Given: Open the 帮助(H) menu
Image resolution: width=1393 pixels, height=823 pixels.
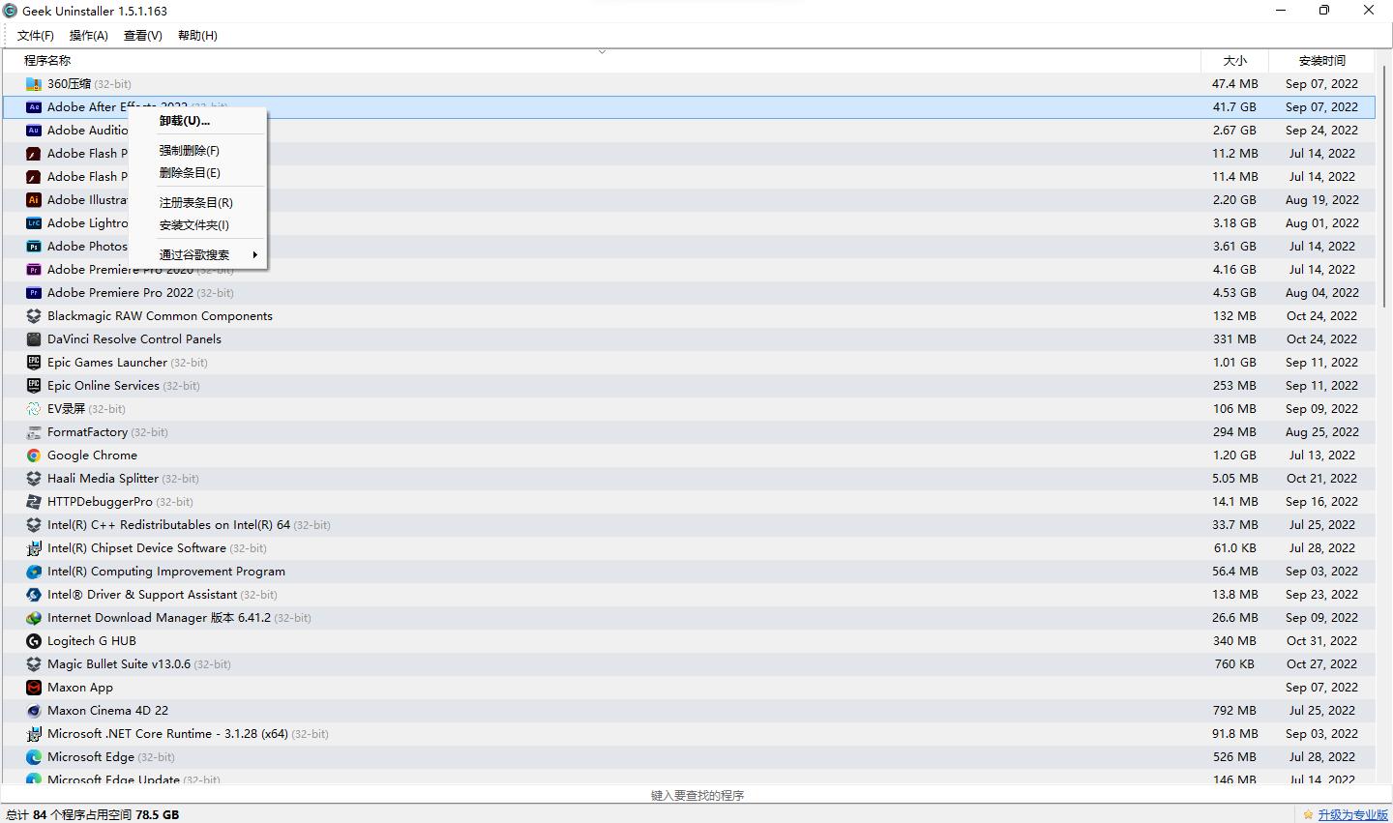Looking at the screenshot, I should tap(197, 36).
